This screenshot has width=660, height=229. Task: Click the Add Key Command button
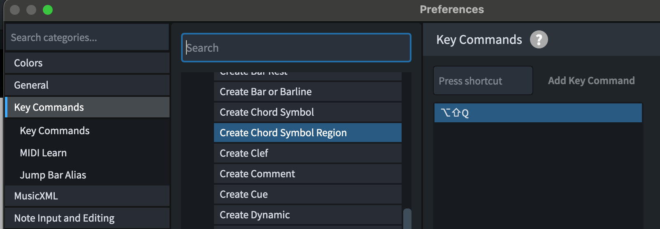(591, 80)
